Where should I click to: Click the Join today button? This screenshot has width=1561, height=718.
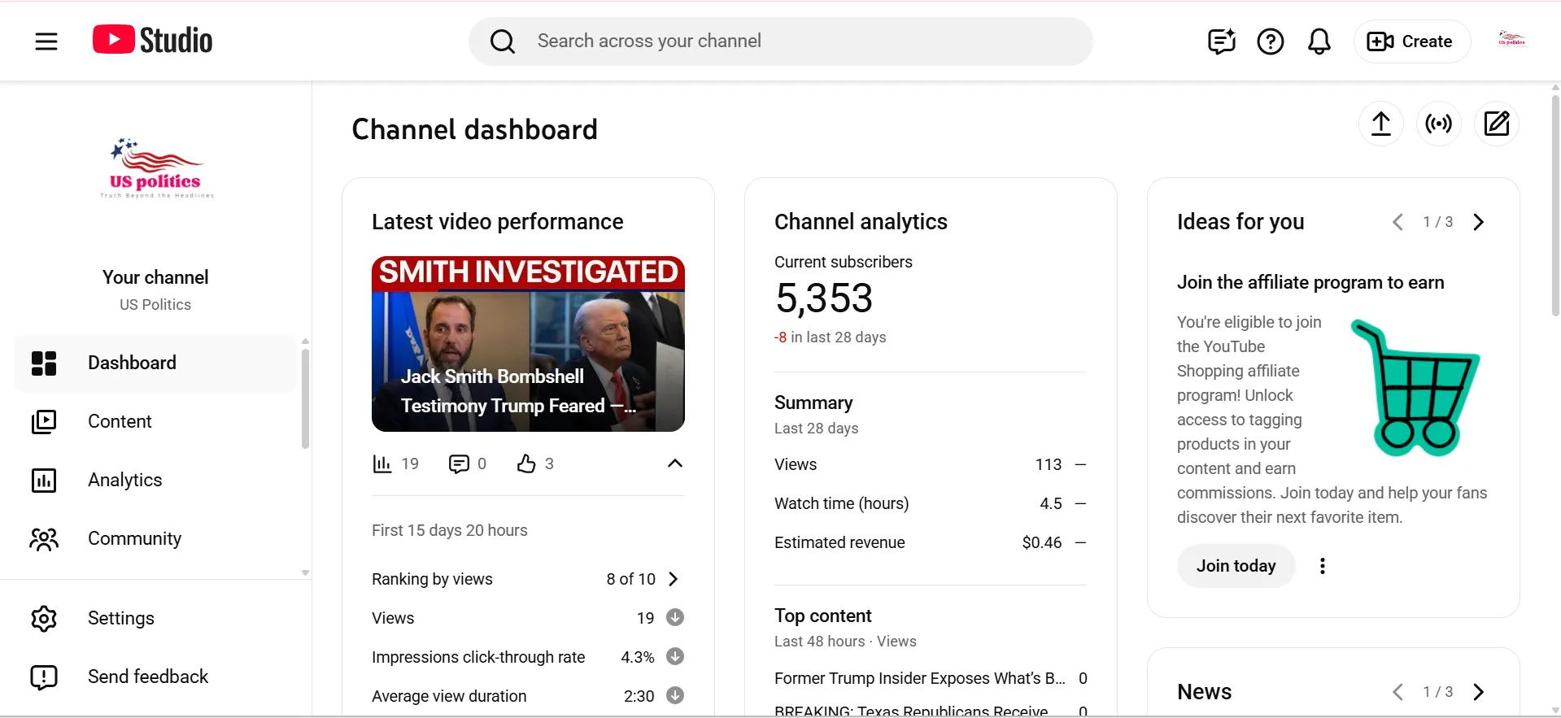[1236, 566]
